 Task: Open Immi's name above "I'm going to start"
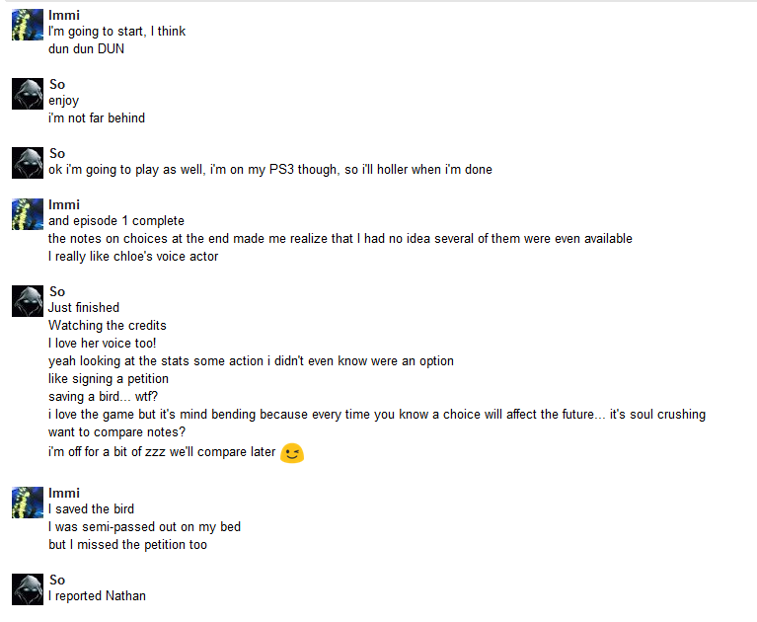64,15
